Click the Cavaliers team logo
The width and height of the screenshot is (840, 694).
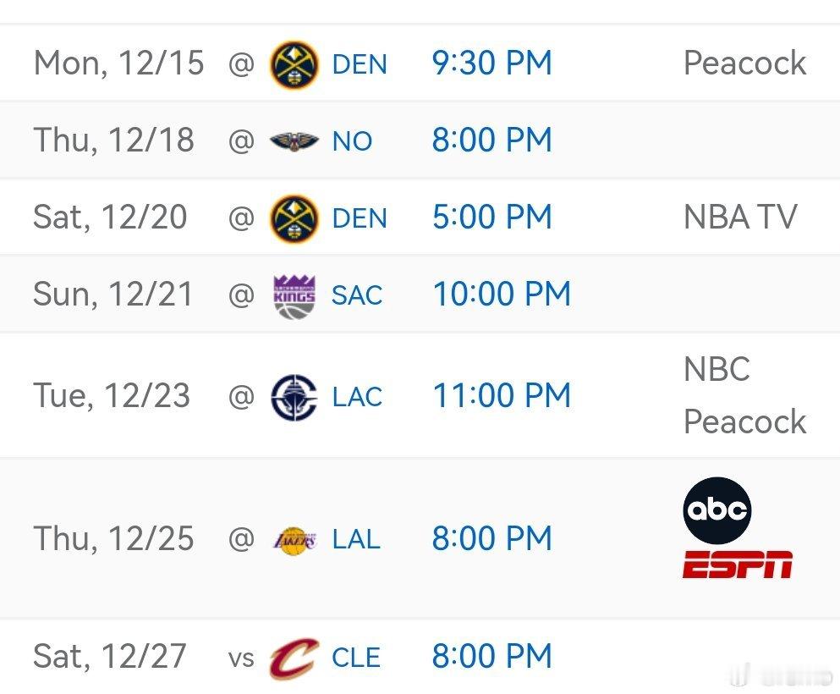[x=294, y=658]
